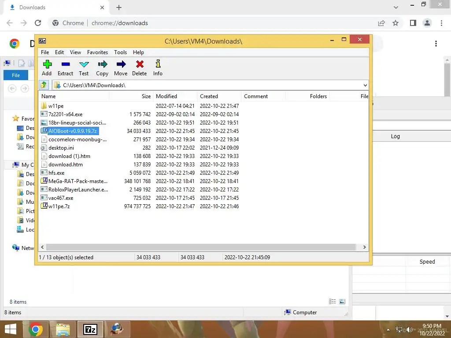Open the Chrome tab search chevron
The image size is (451, 338).
[x=396, y=7]
